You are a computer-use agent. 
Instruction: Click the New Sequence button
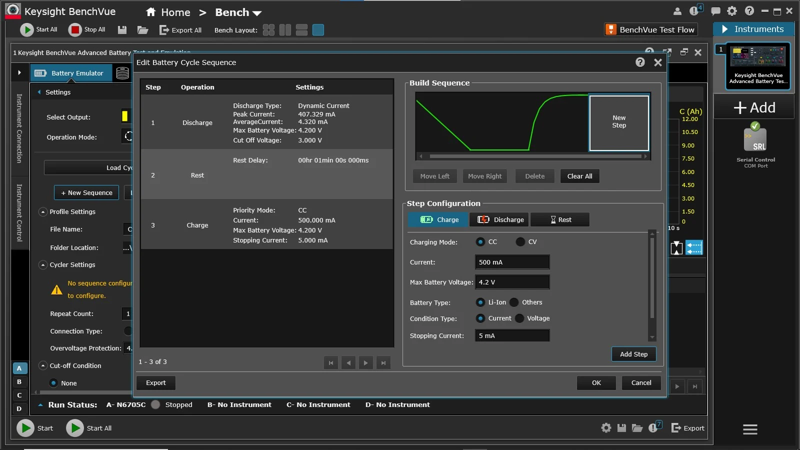pos(86,192)
